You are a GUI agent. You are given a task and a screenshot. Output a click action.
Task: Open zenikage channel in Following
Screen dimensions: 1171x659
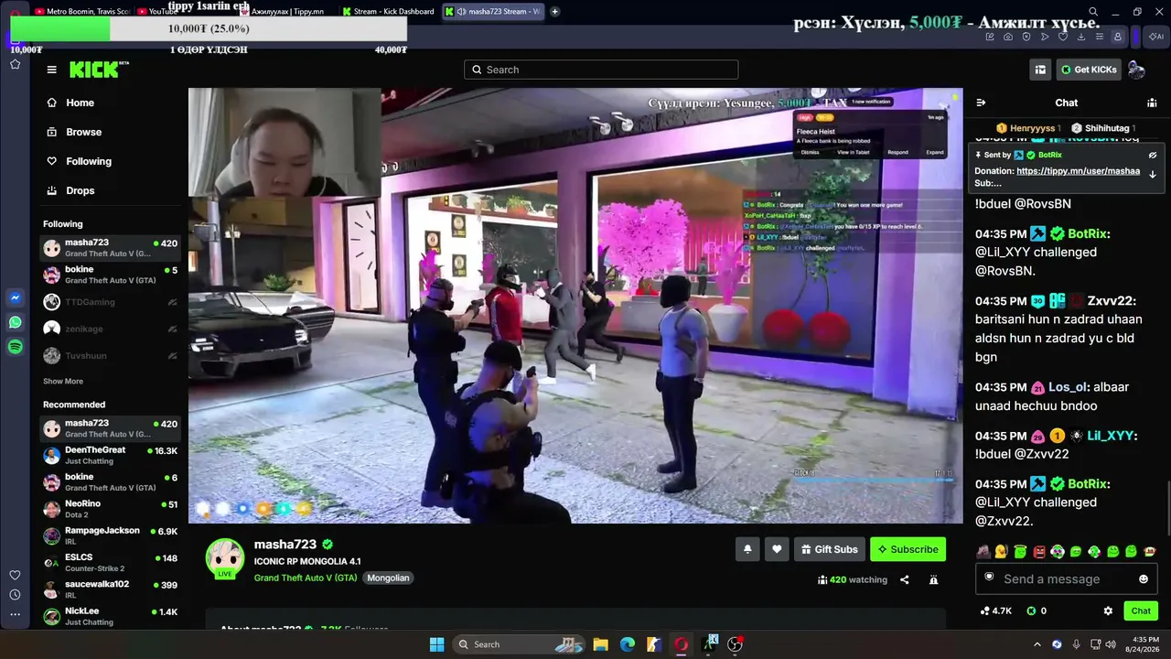point(110,329)
